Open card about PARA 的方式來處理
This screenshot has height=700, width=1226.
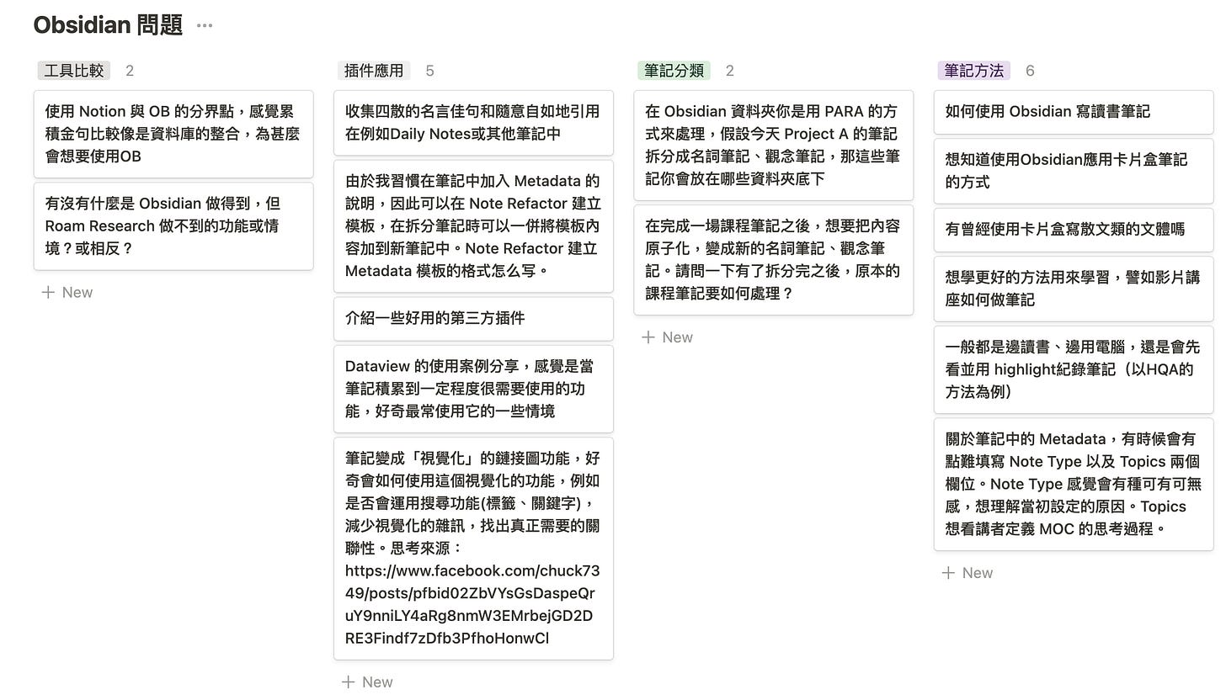(x=773, y=146)
